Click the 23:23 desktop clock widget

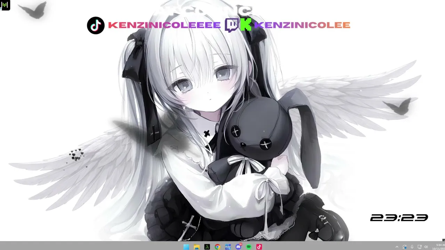[399, 218]
